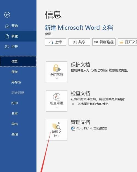
Task: Select the 信息 sidebar tab
Action: pos(18,61)
